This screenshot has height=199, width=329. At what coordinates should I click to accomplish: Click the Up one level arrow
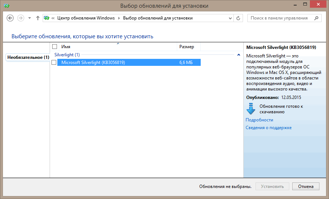pos(38,18)
